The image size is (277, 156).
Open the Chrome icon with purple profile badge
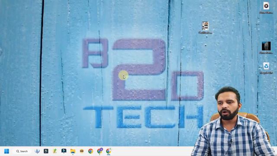(x=100, y=151)
